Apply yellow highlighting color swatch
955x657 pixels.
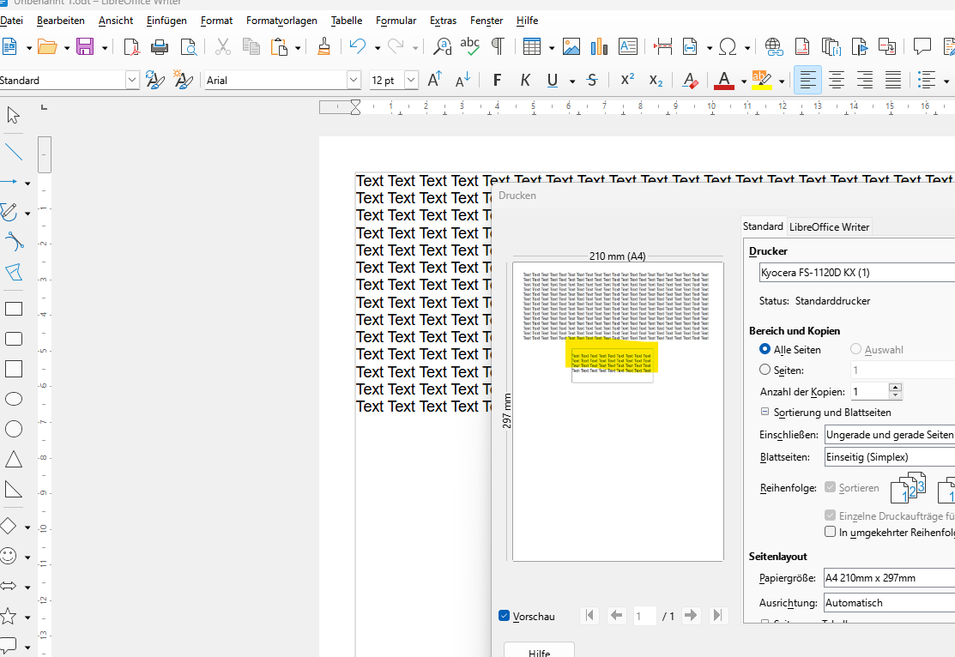761,81
